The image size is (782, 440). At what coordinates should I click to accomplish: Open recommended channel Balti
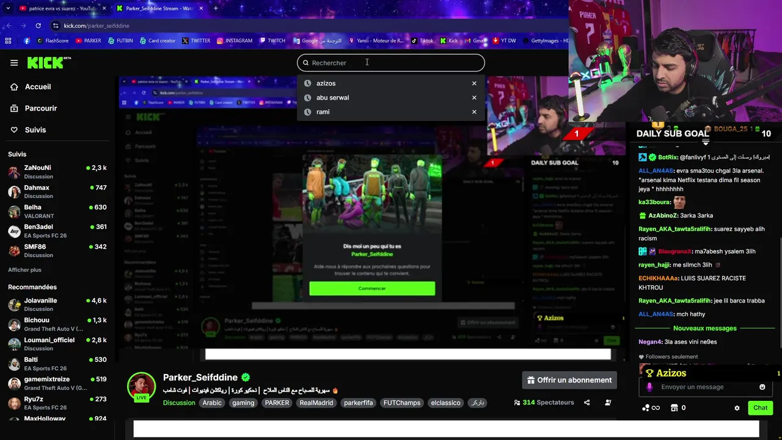(58, 364)
